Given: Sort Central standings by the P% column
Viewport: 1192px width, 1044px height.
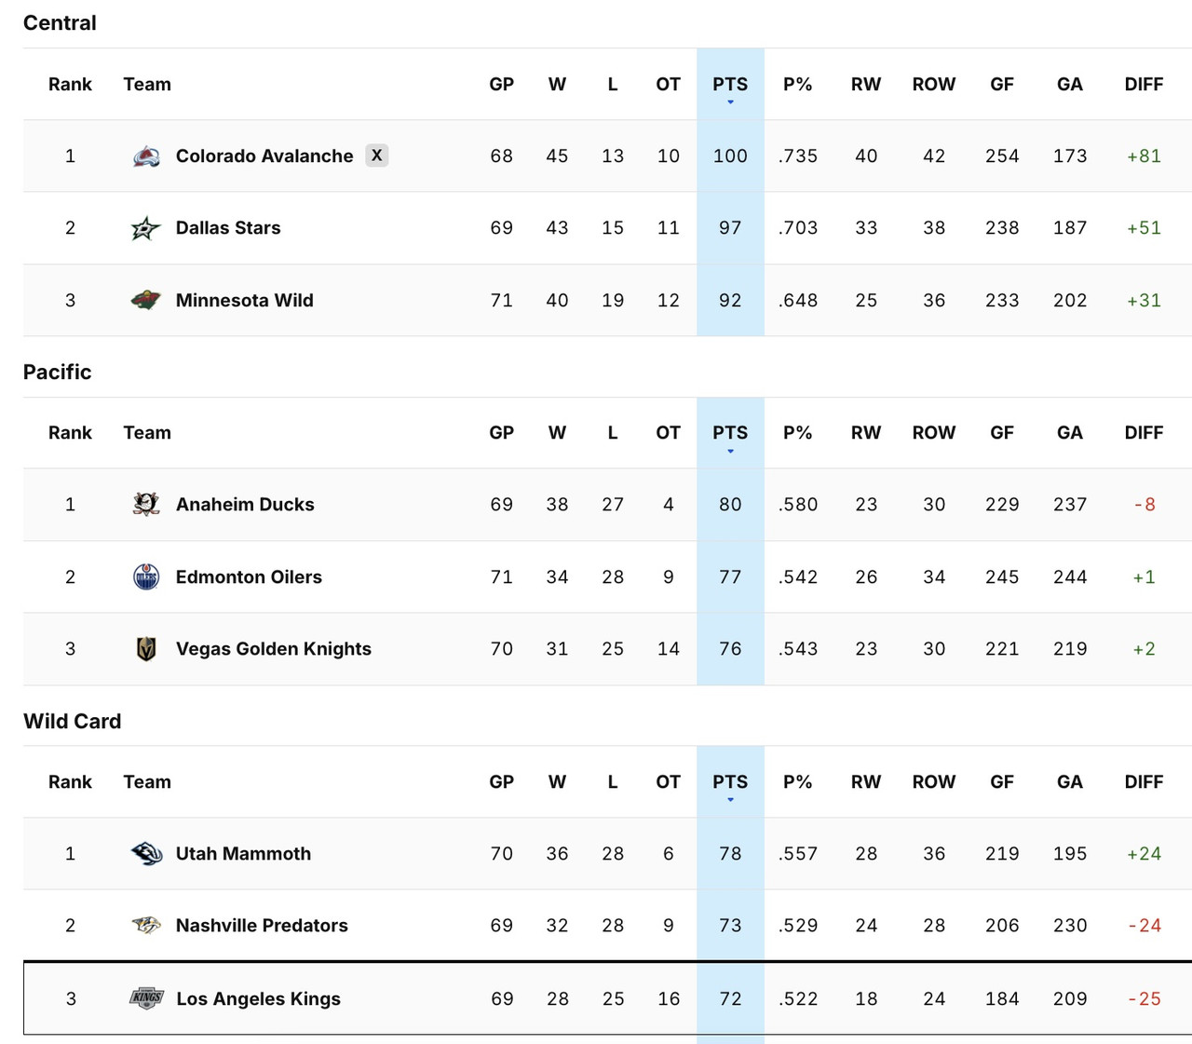Looking at the screenshot, I should (797, 84).
